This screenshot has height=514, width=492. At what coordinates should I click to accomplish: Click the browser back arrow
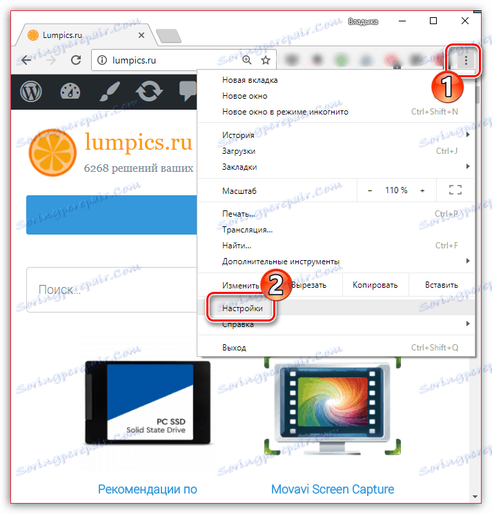coord(26,60)
